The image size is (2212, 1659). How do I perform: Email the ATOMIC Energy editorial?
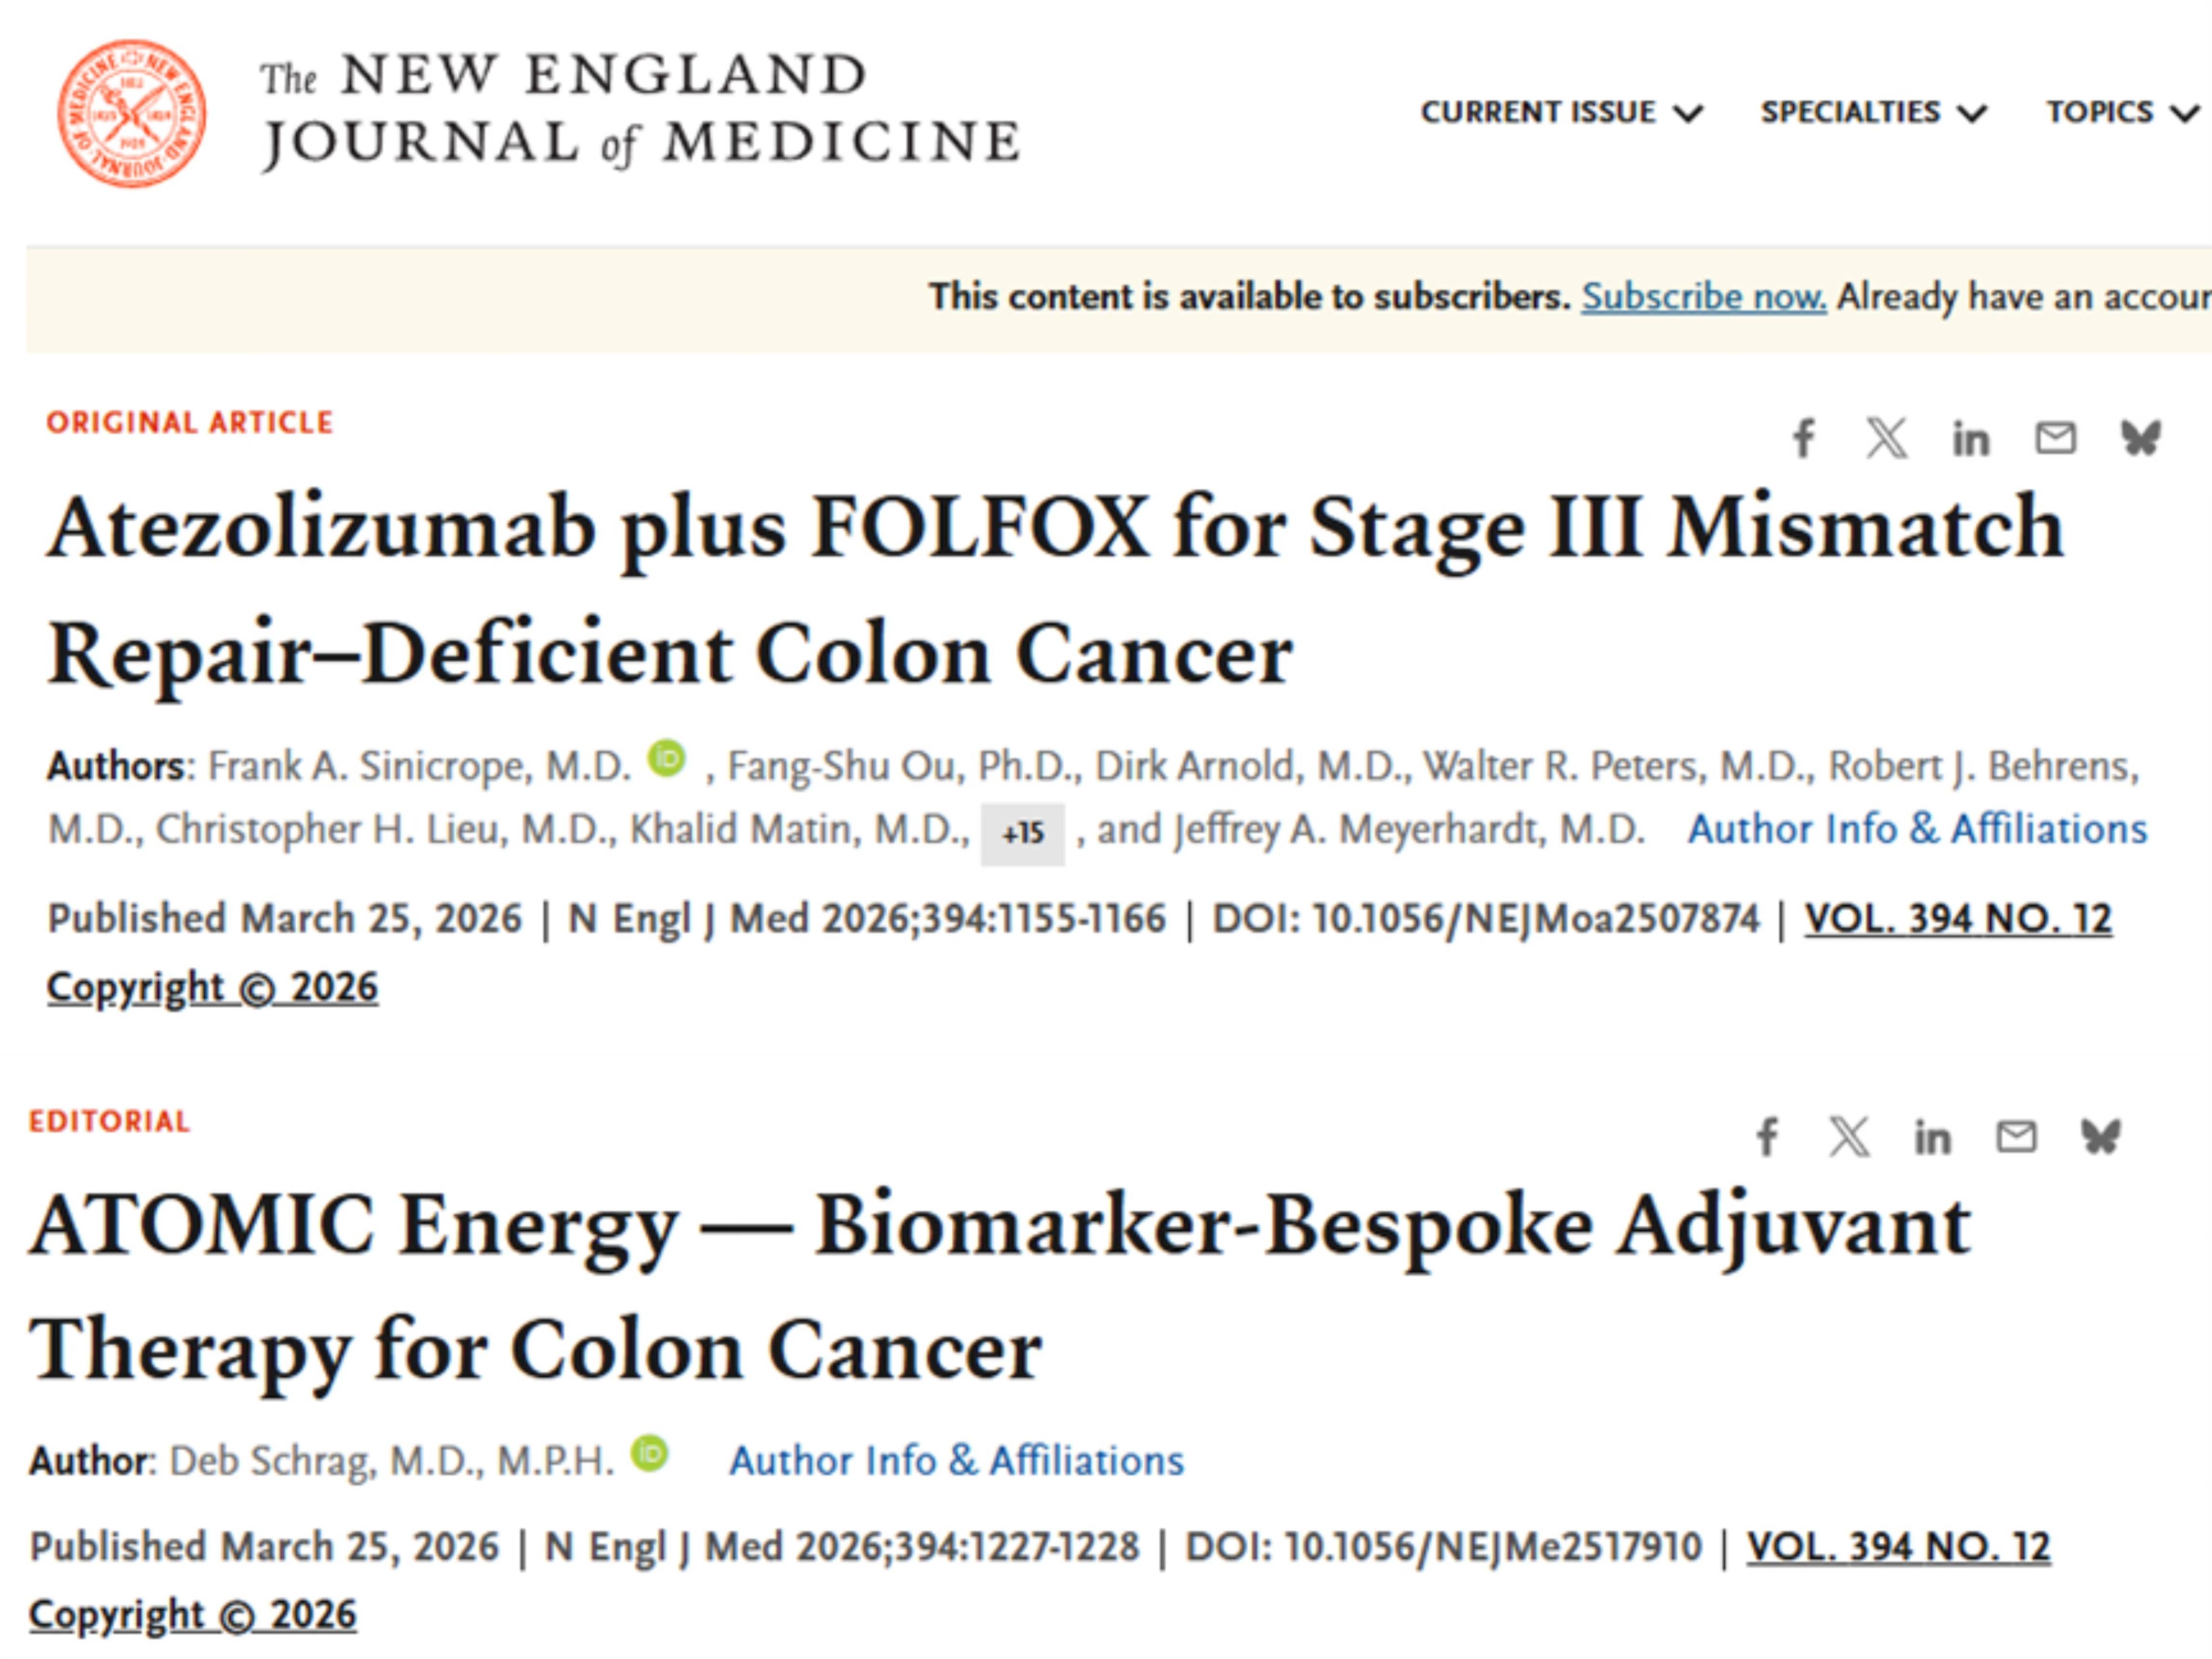pyautogui.click(x=2016, y=1137)
